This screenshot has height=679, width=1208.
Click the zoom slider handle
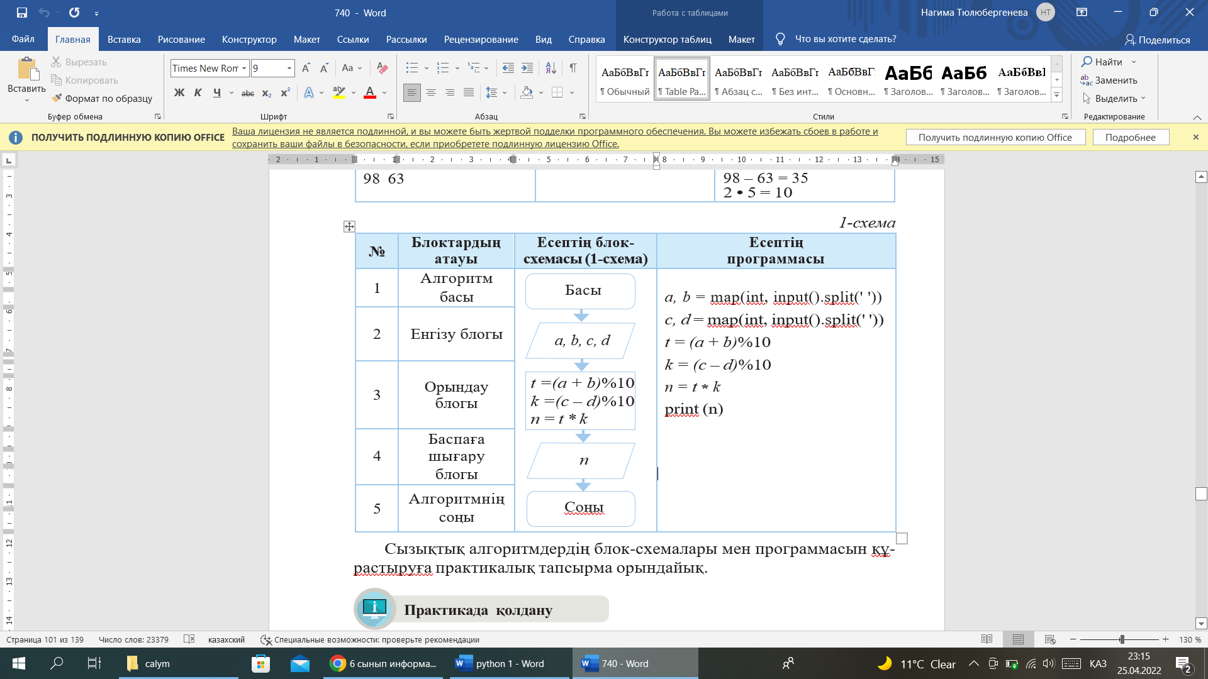(1122, 639)
